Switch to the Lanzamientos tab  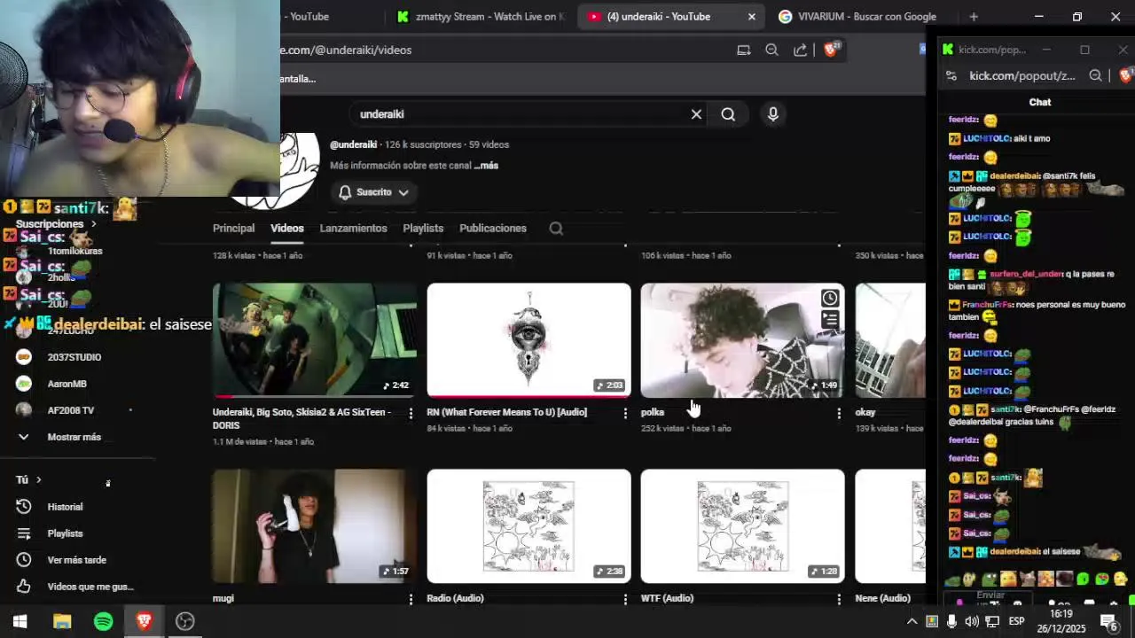pos(353,229)
